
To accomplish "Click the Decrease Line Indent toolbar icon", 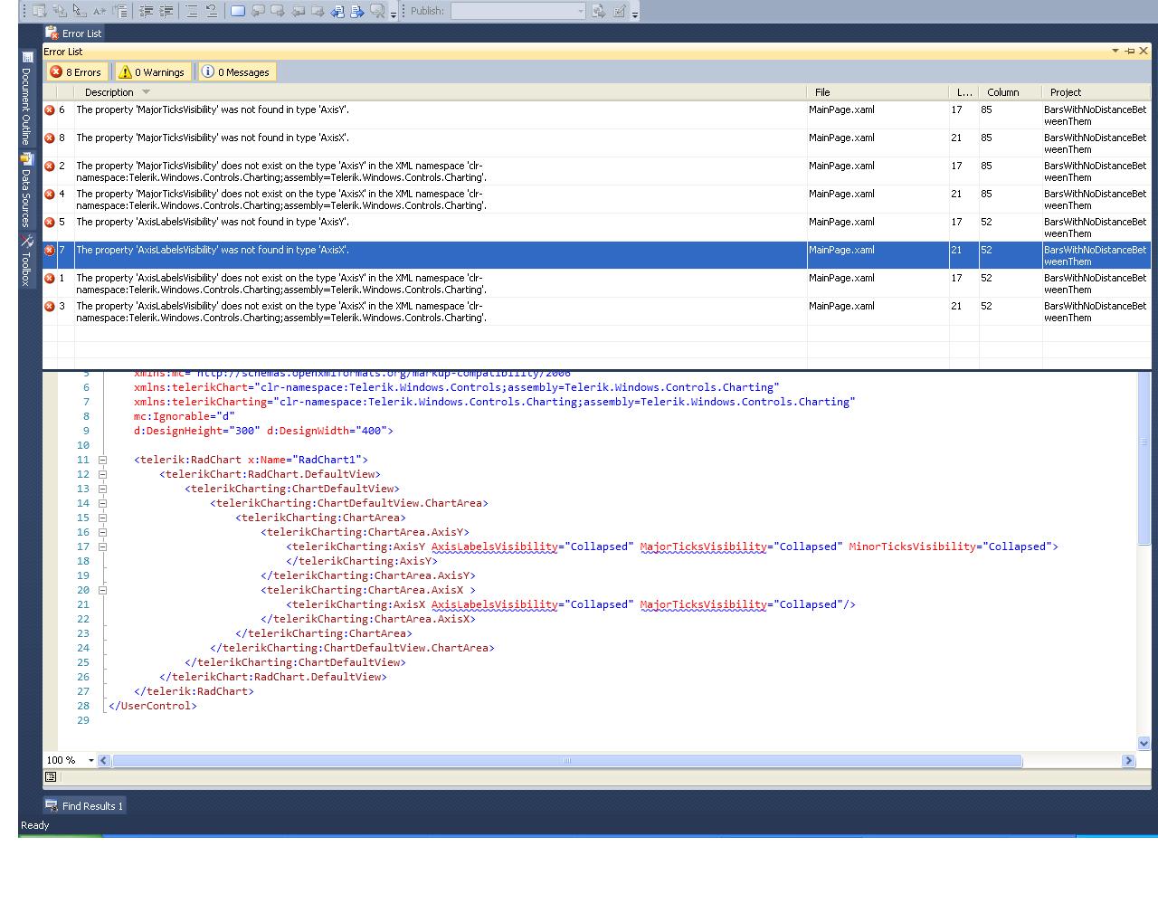I will tap(146, 11).
